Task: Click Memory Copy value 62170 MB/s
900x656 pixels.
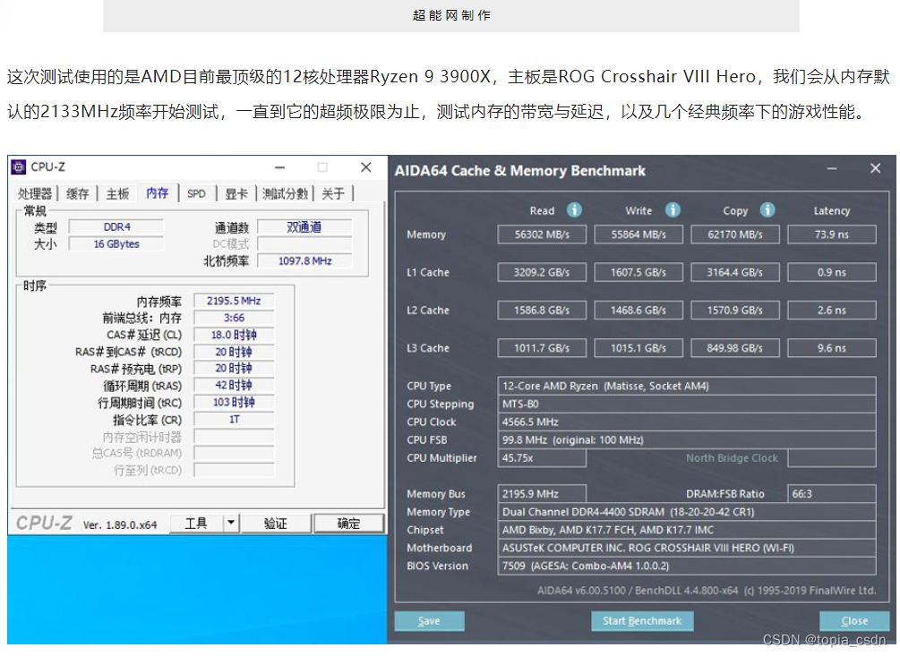Action: [x=734, y=234]
